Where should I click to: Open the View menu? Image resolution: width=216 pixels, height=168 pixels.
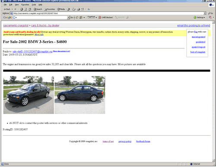(17, 5)
